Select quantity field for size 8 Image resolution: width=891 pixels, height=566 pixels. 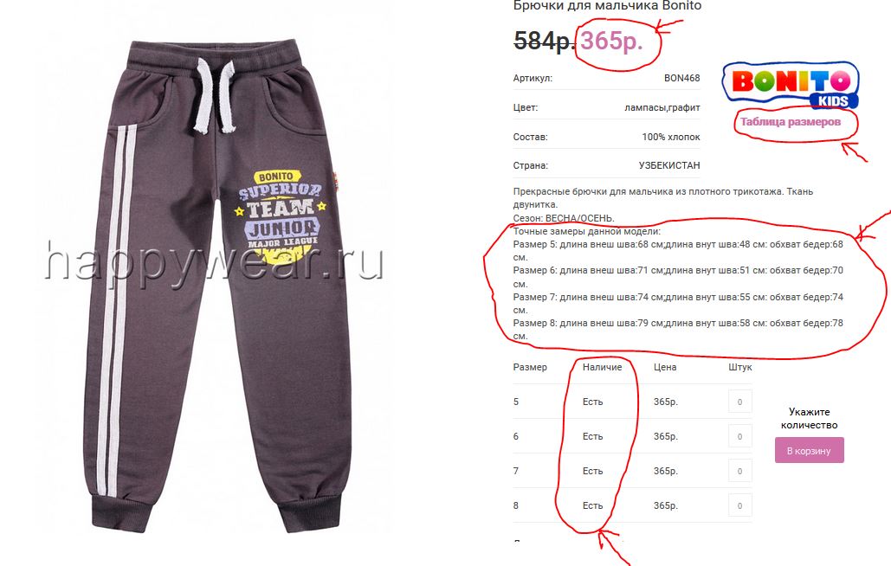point(739,505)
